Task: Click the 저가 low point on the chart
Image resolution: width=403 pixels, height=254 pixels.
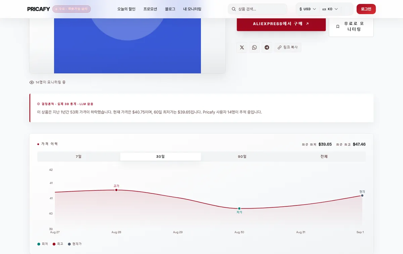Action: click(239, 208)
